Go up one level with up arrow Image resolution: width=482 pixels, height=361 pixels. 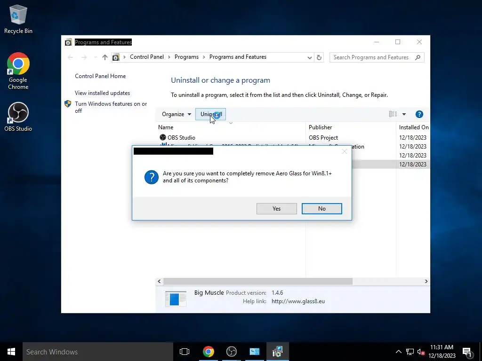point(105,57)
